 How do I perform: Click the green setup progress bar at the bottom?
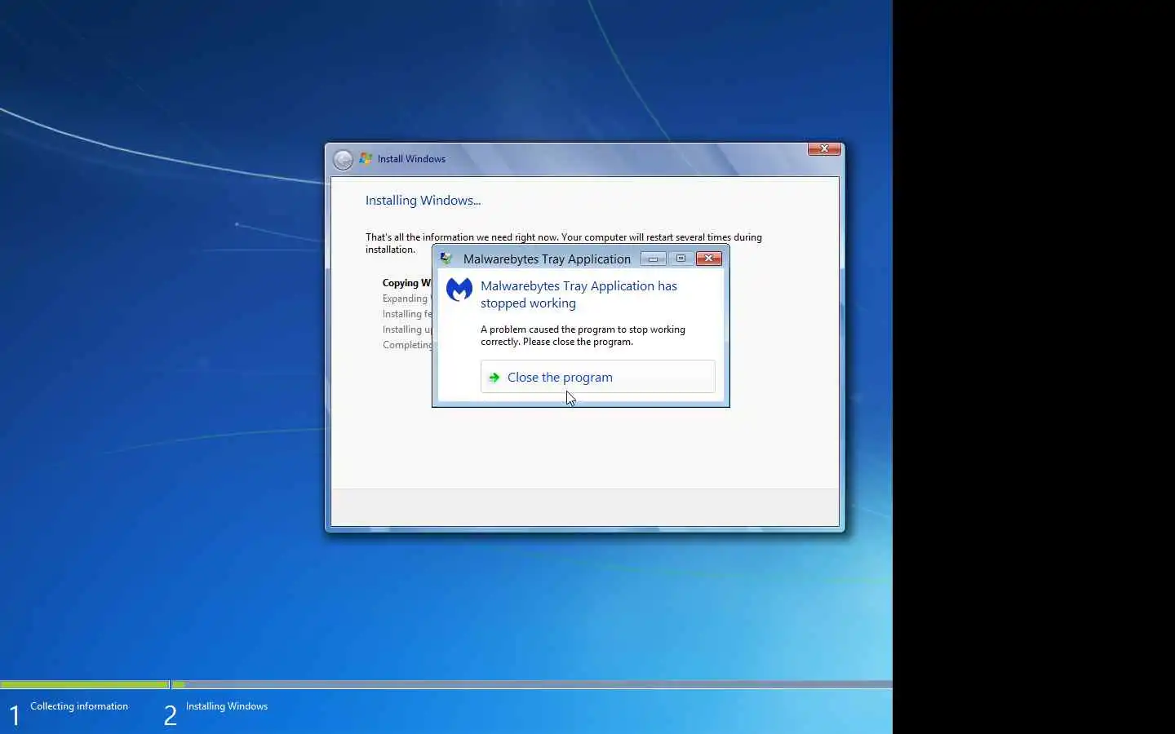tap(85, 684)
